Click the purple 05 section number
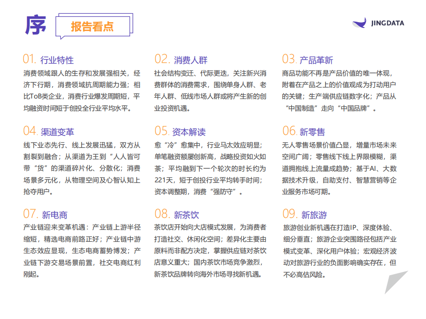 point(161,132)
